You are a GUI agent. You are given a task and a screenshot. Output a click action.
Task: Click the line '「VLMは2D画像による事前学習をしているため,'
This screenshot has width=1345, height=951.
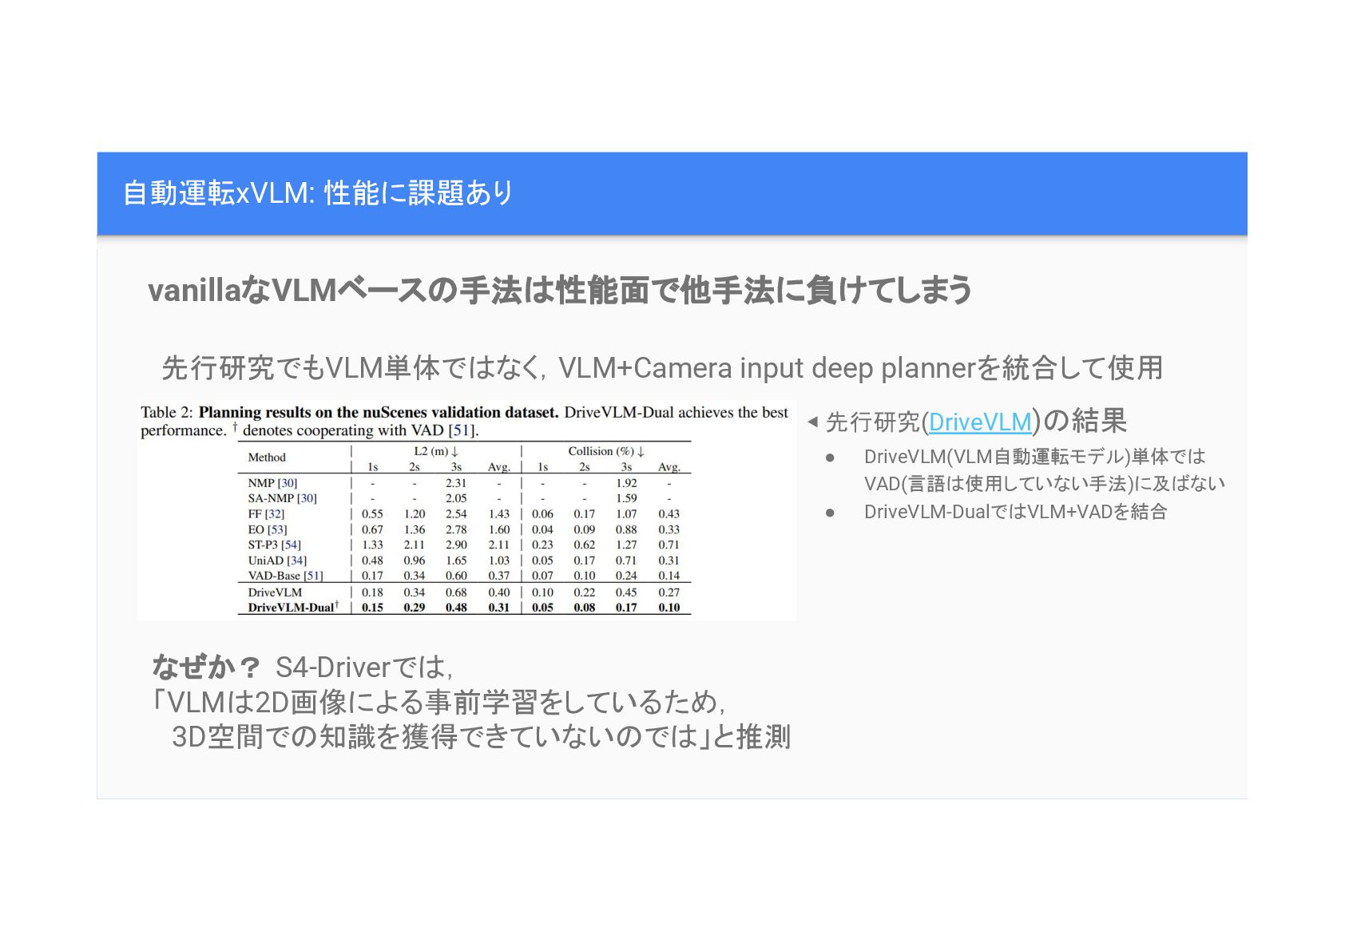pyautogui.click(x=438, y=702)
